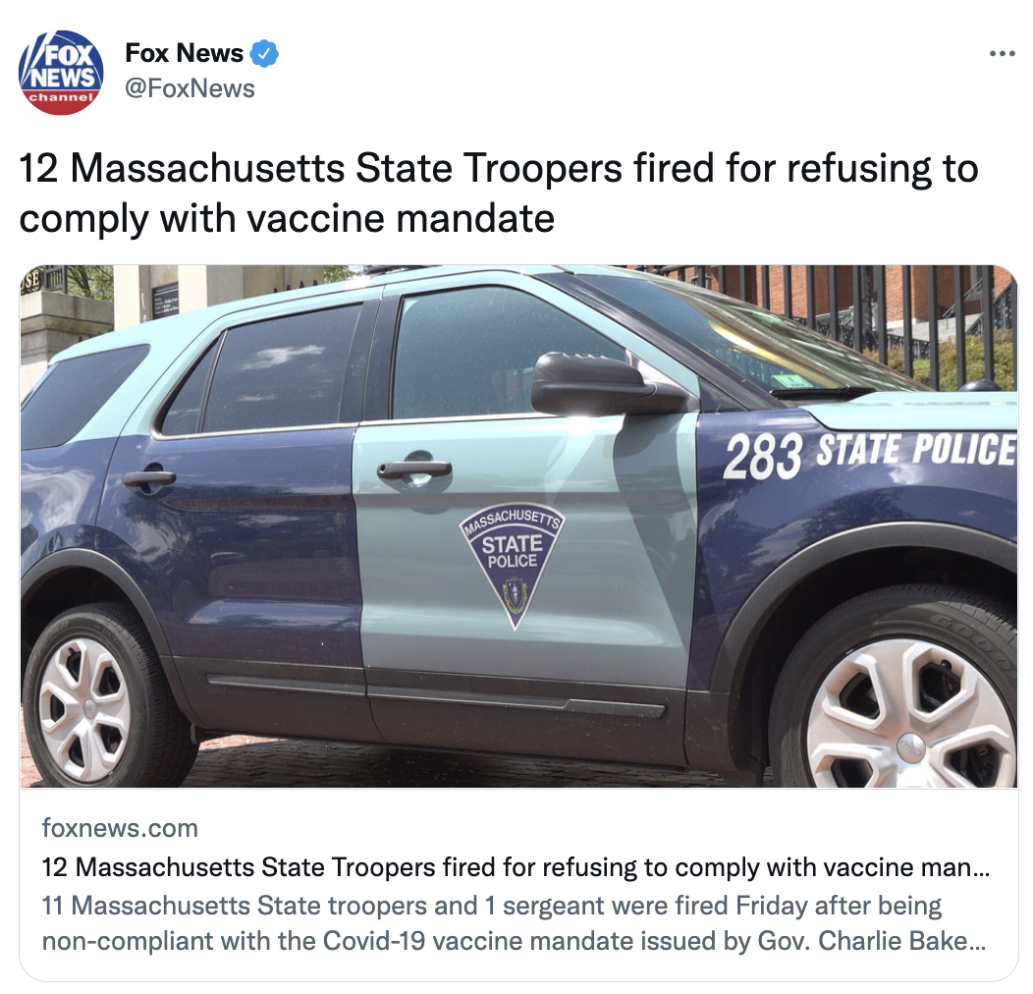
Task: Click the foxnews.com domain label
Action: (x=120, y=828)
